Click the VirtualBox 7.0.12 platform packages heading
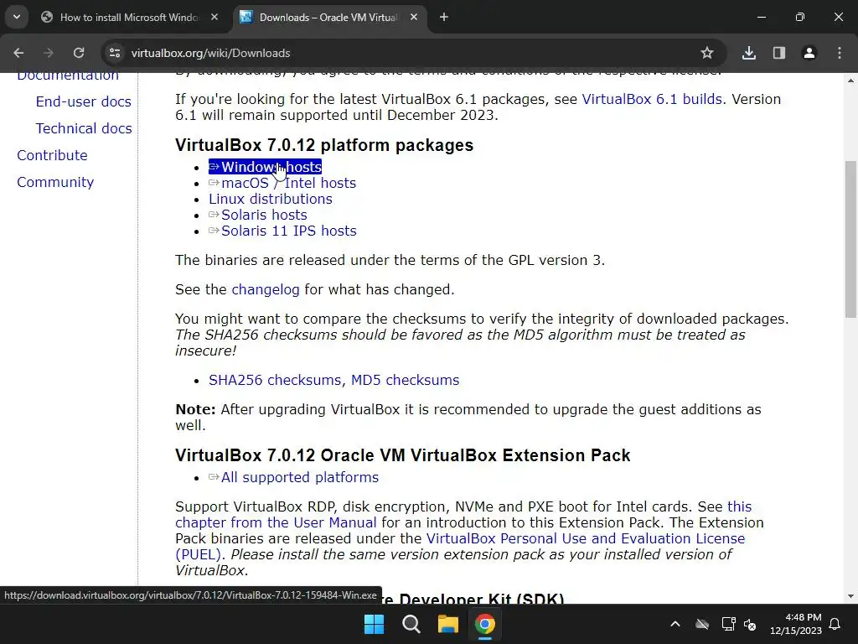Screen dimensions: 858x644 (x=324, y=145)
